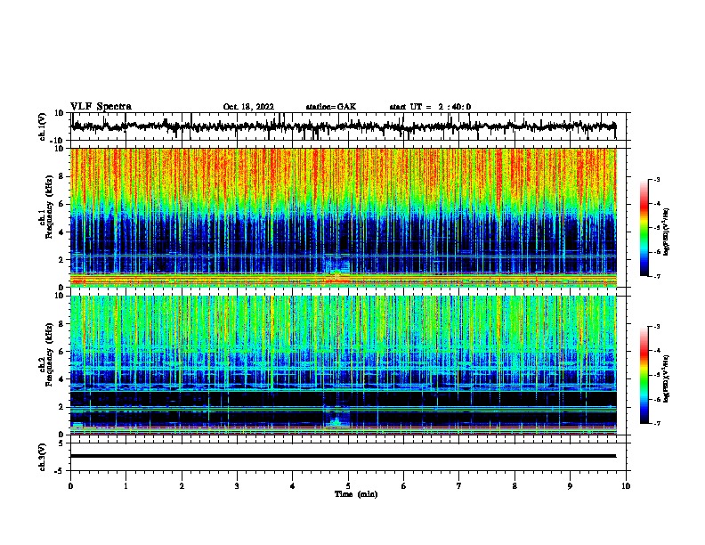Screen dimensions: 705x545
Task: Click the thick black ch.3 voltage trace
Action: [x=344, y=456]
